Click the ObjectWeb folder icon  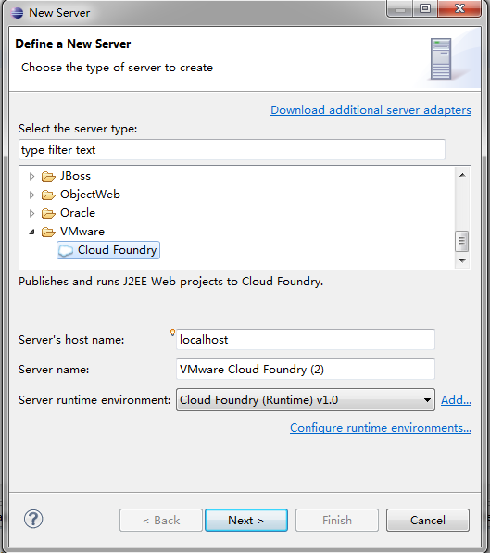tap(48, 195)
